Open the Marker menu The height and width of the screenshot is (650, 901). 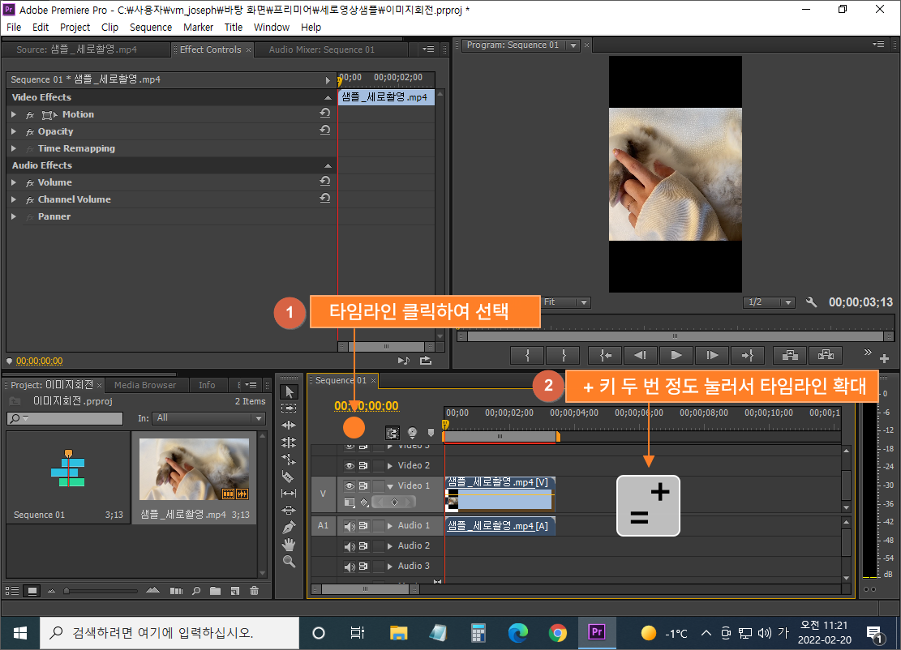coord(198,27)
